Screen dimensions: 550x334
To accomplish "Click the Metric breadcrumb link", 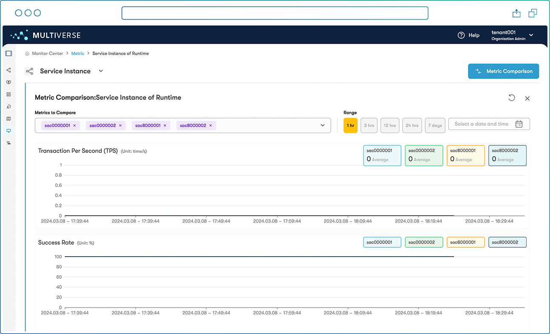I will 78,54.
